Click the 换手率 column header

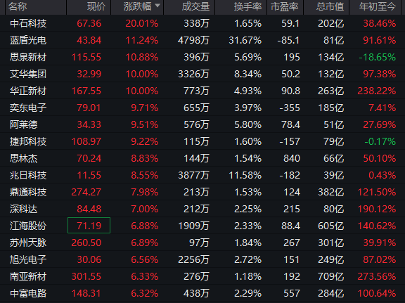click(x=247, y=6)
